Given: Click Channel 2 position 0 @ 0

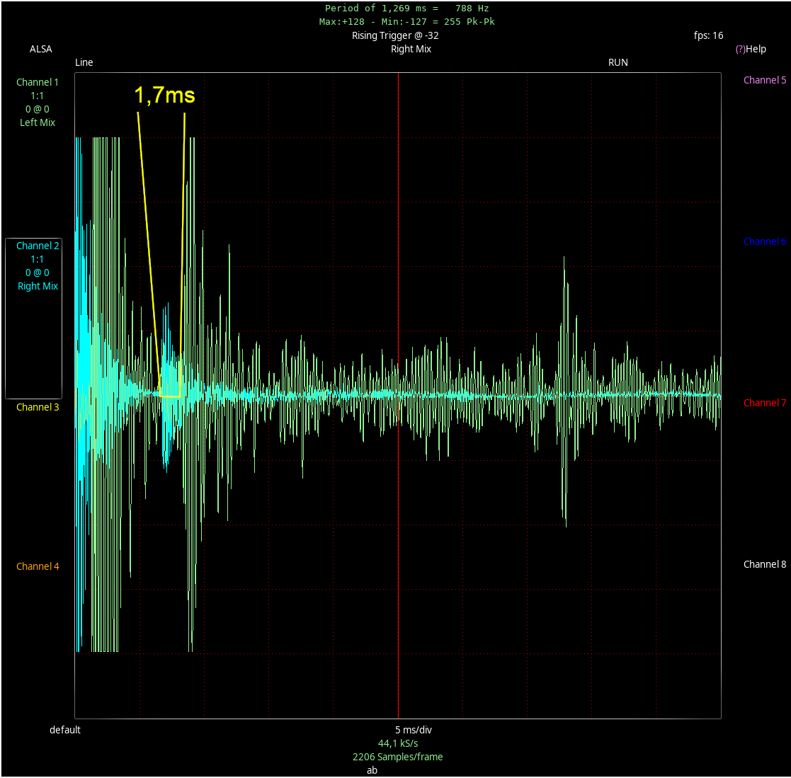Looking at the screenshot, I should coord(38,273).
